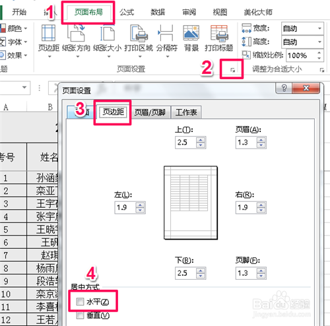Click the 上 top margin input field
This screenshot has height=326, width=330.
(185, 143)
